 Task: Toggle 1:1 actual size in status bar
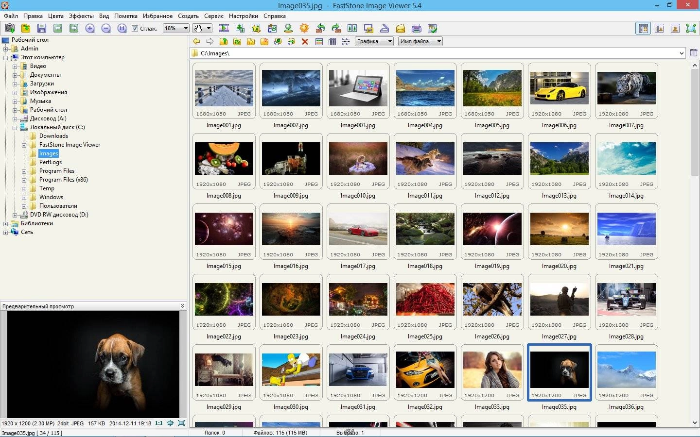(x=159, y=423)
